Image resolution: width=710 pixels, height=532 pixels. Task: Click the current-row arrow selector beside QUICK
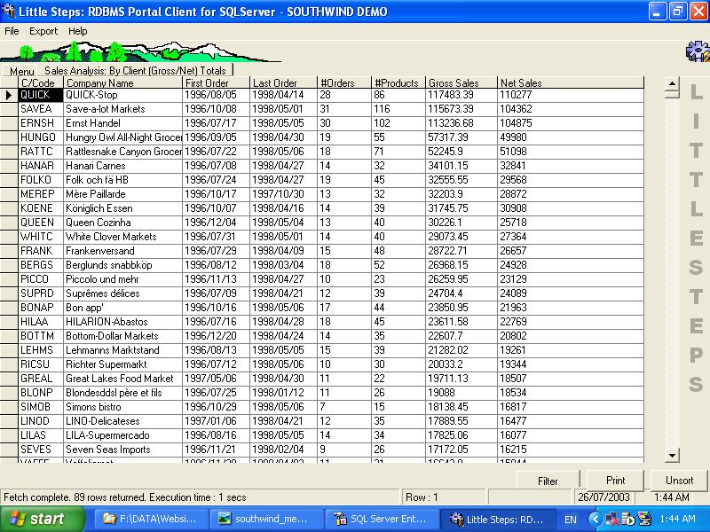9,95
